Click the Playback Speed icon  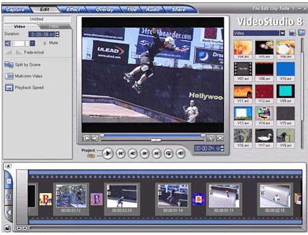click(9, 87)
